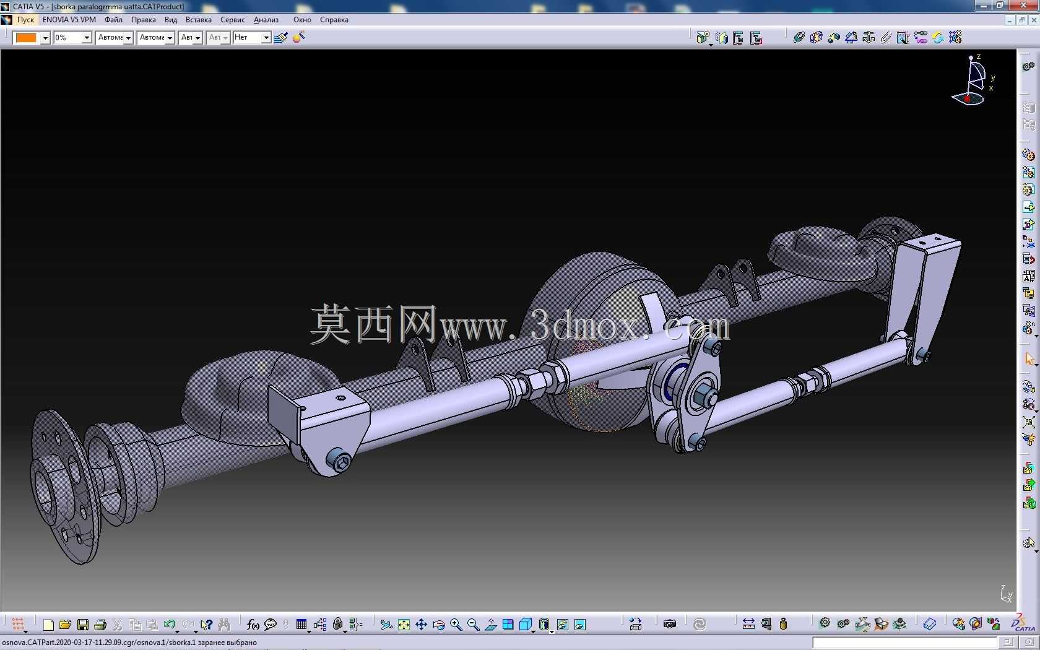Viewport: 1040px width, 650px height.
Task: Click the Find binoculars icon
Action: (x=223, y=625)
